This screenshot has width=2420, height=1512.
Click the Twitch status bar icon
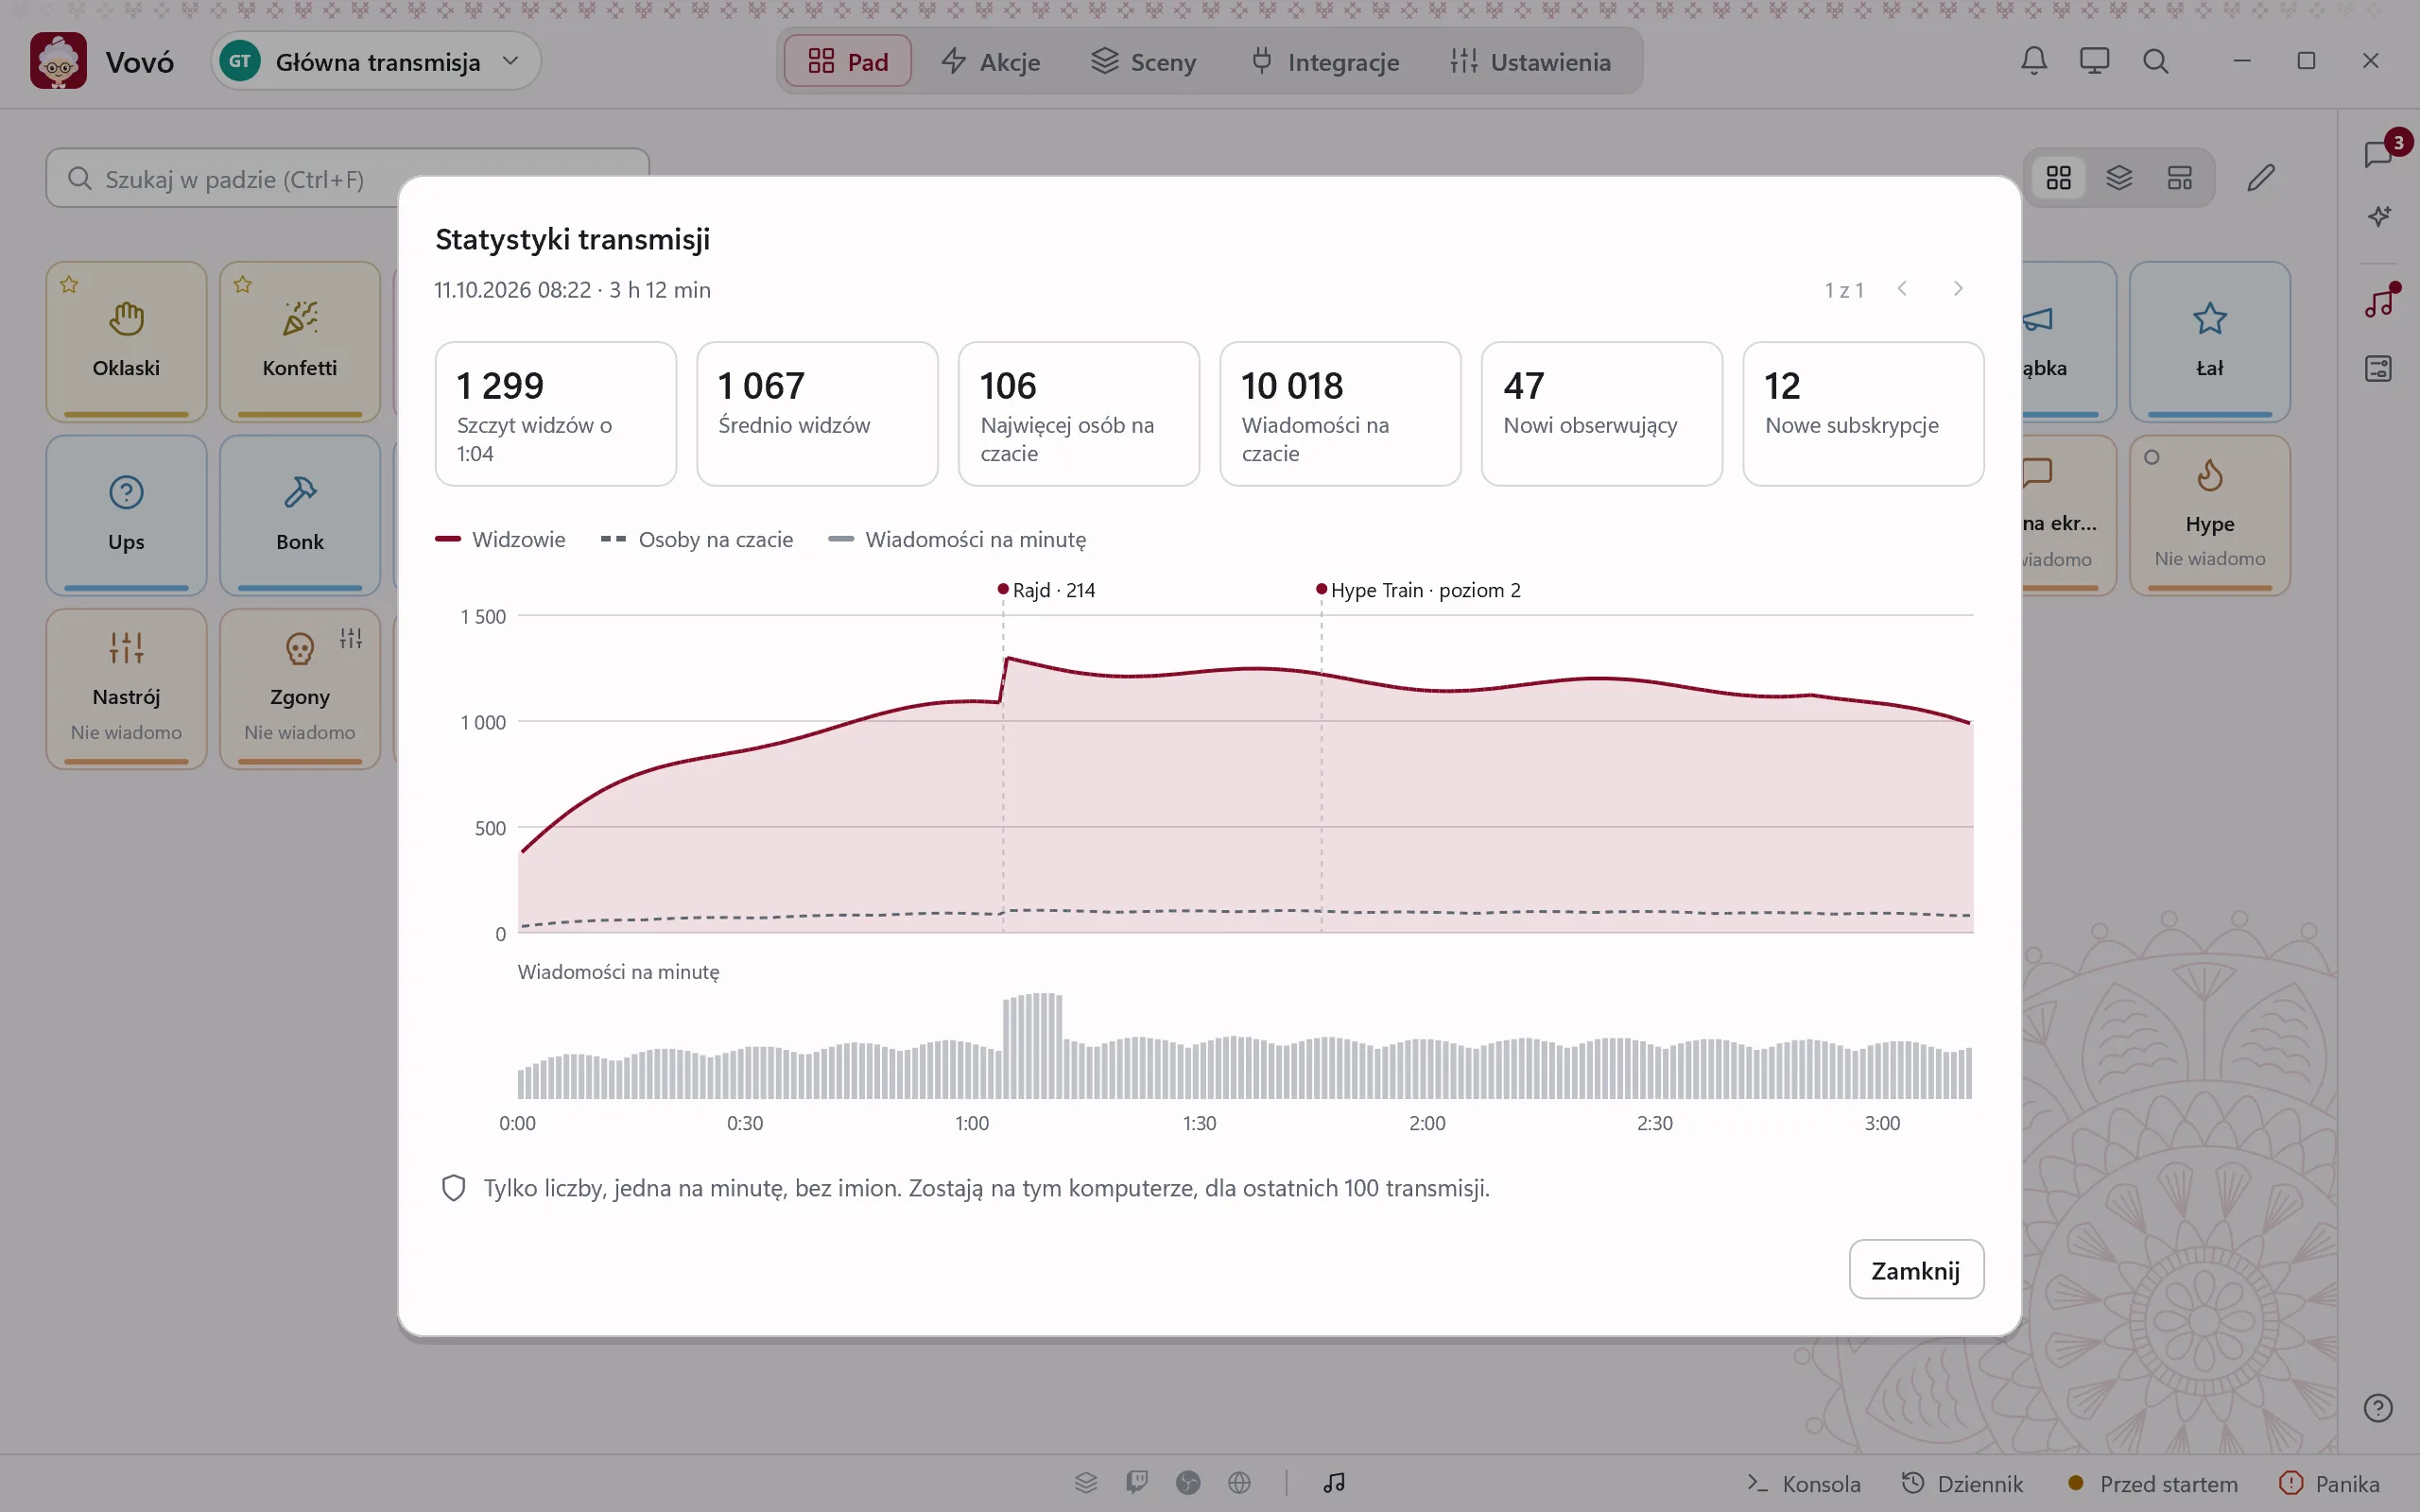pos(1137,1482)
